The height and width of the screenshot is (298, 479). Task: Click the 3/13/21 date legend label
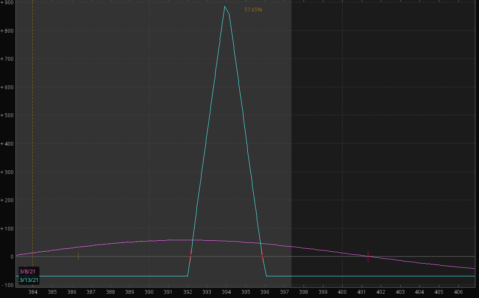pyautogui.click(x=29, y=280)
